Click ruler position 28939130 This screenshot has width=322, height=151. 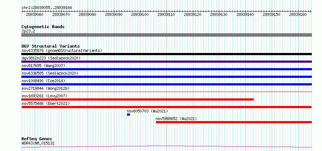click(219, 14)
